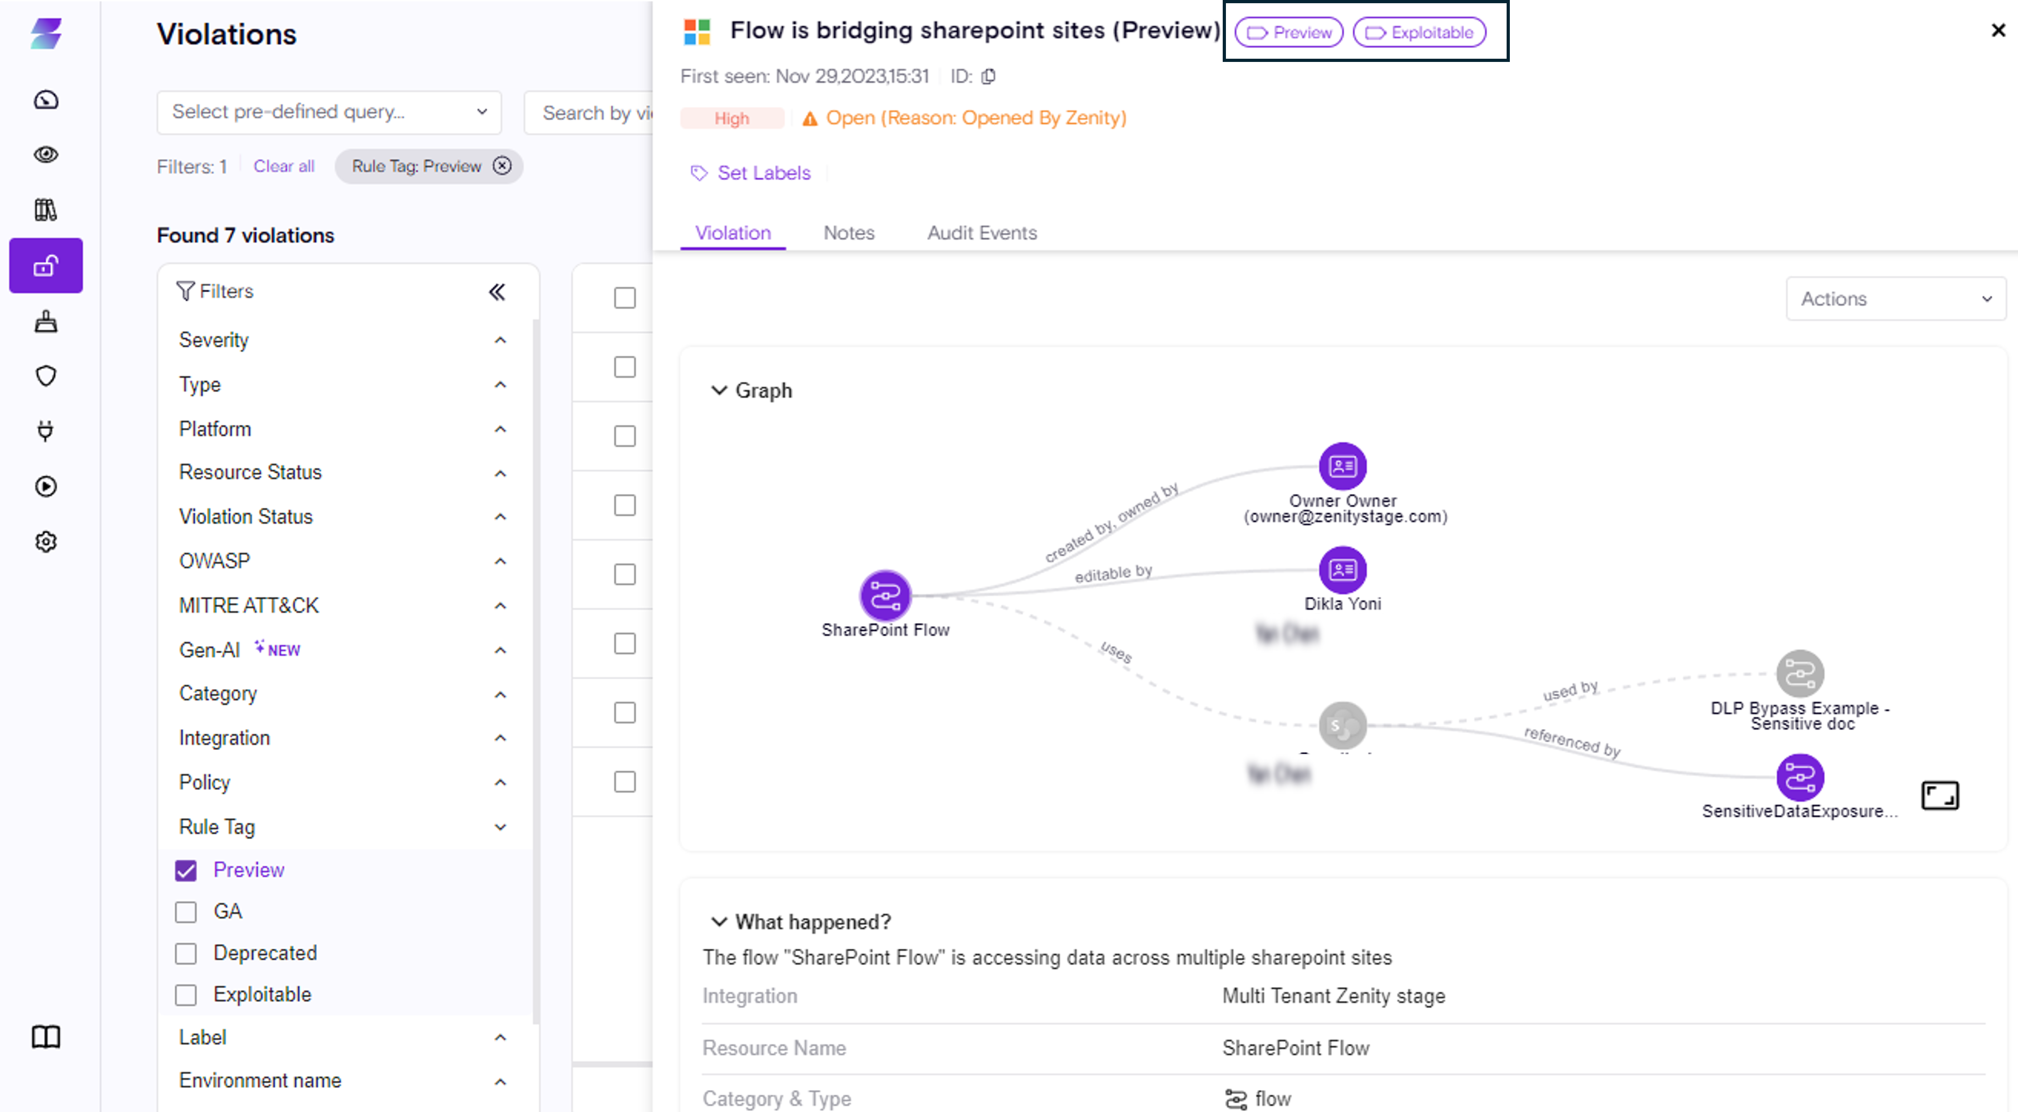This screenshot has height=1112, width=2018.
Task: Click the Clear all filters link
Action: 283,166
